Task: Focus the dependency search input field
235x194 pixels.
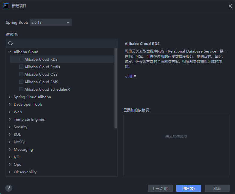Action: click(62, 43)
